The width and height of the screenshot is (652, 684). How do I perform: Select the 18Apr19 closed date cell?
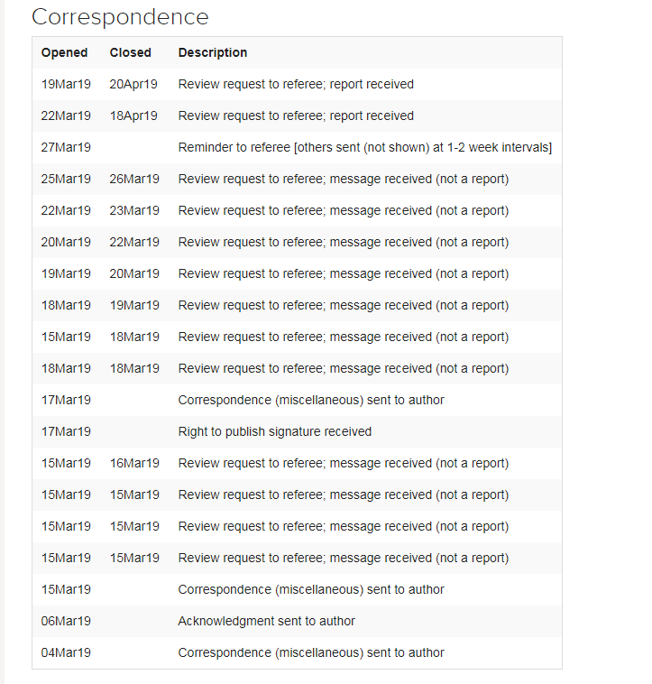(x=133, y=116)
